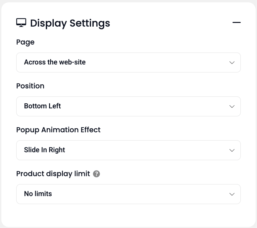Click the Display Settings heading text
Image resolution: width=257 pixels, height=228 pixels.
(70, 23)
